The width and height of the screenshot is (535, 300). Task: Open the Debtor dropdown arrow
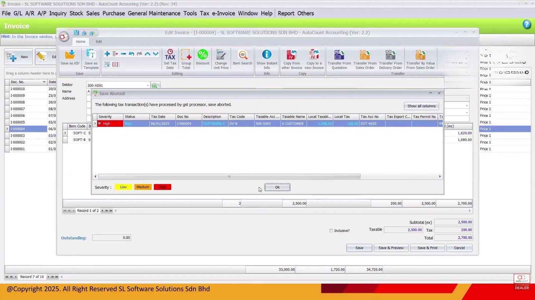pyautogui.click(x=148, y=85)
